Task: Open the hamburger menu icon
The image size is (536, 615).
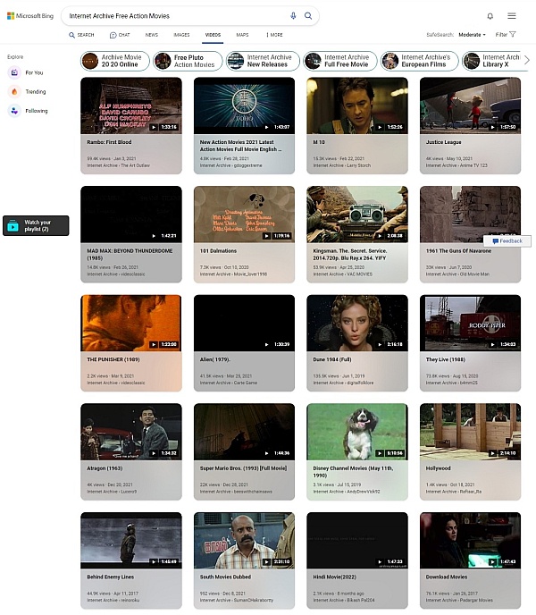Action: (x=512, y=16)
